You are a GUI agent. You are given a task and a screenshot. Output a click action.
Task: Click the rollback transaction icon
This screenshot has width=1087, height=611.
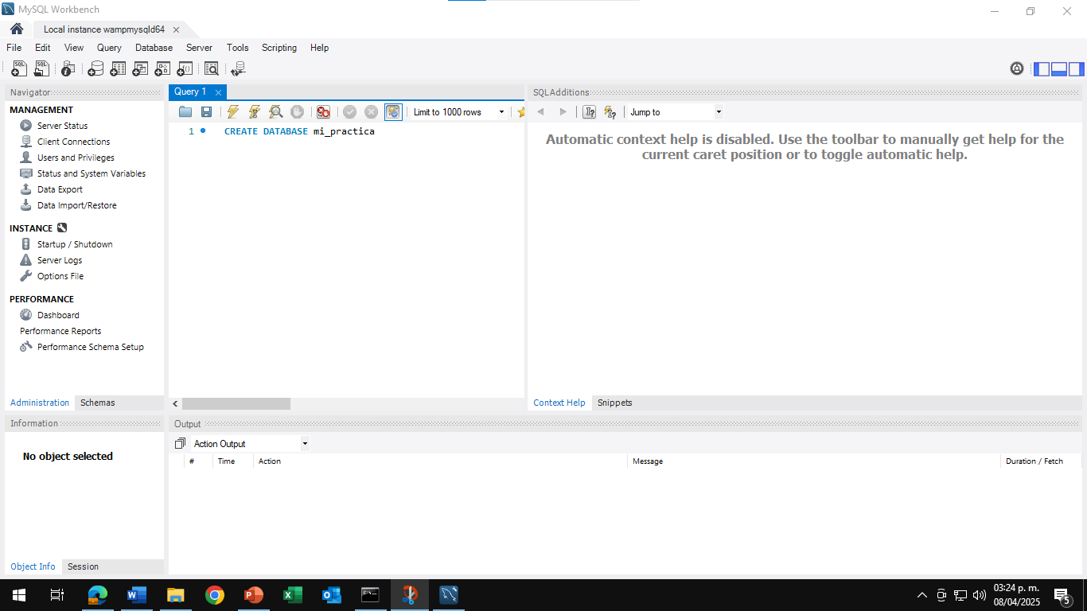coord(371,112)
